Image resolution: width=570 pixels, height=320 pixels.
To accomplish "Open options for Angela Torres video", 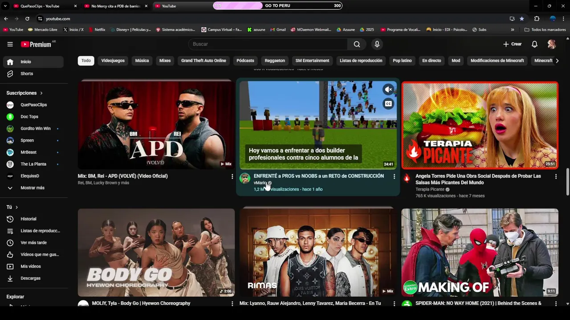I will [556, 176].
